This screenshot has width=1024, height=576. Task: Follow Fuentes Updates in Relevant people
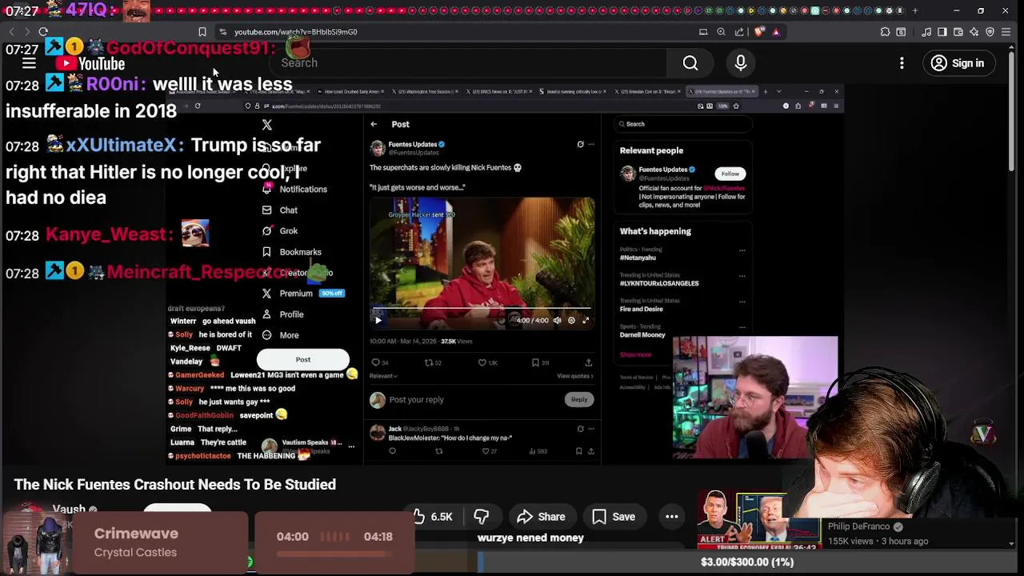coord(730,174)
